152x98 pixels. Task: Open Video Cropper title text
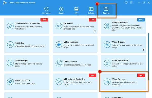point(70,62)
